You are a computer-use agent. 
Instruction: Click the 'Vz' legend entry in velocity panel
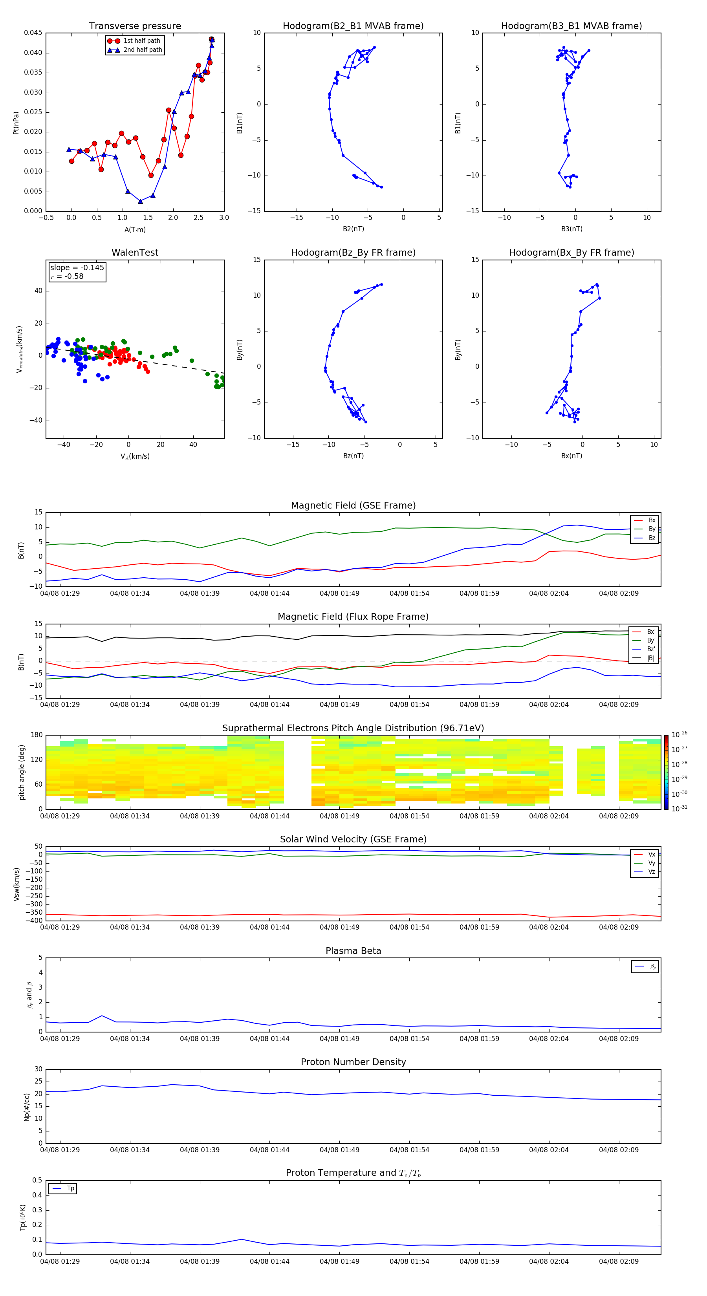point(645,872)
